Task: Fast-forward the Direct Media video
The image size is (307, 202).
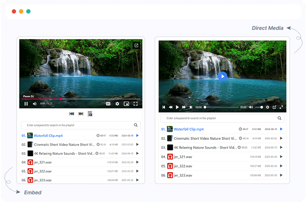Action: (184, 107)
